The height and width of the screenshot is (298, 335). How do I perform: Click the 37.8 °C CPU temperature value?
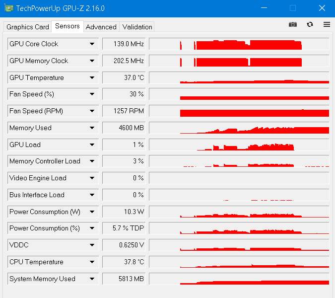(x=124, y=262)
